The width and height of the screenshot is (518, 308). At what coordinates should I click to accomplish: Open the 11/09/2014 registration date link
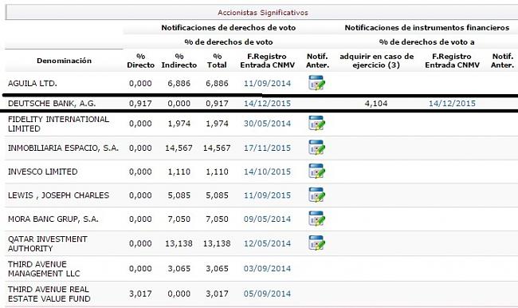pyautogui.click(x=267, y=83)
